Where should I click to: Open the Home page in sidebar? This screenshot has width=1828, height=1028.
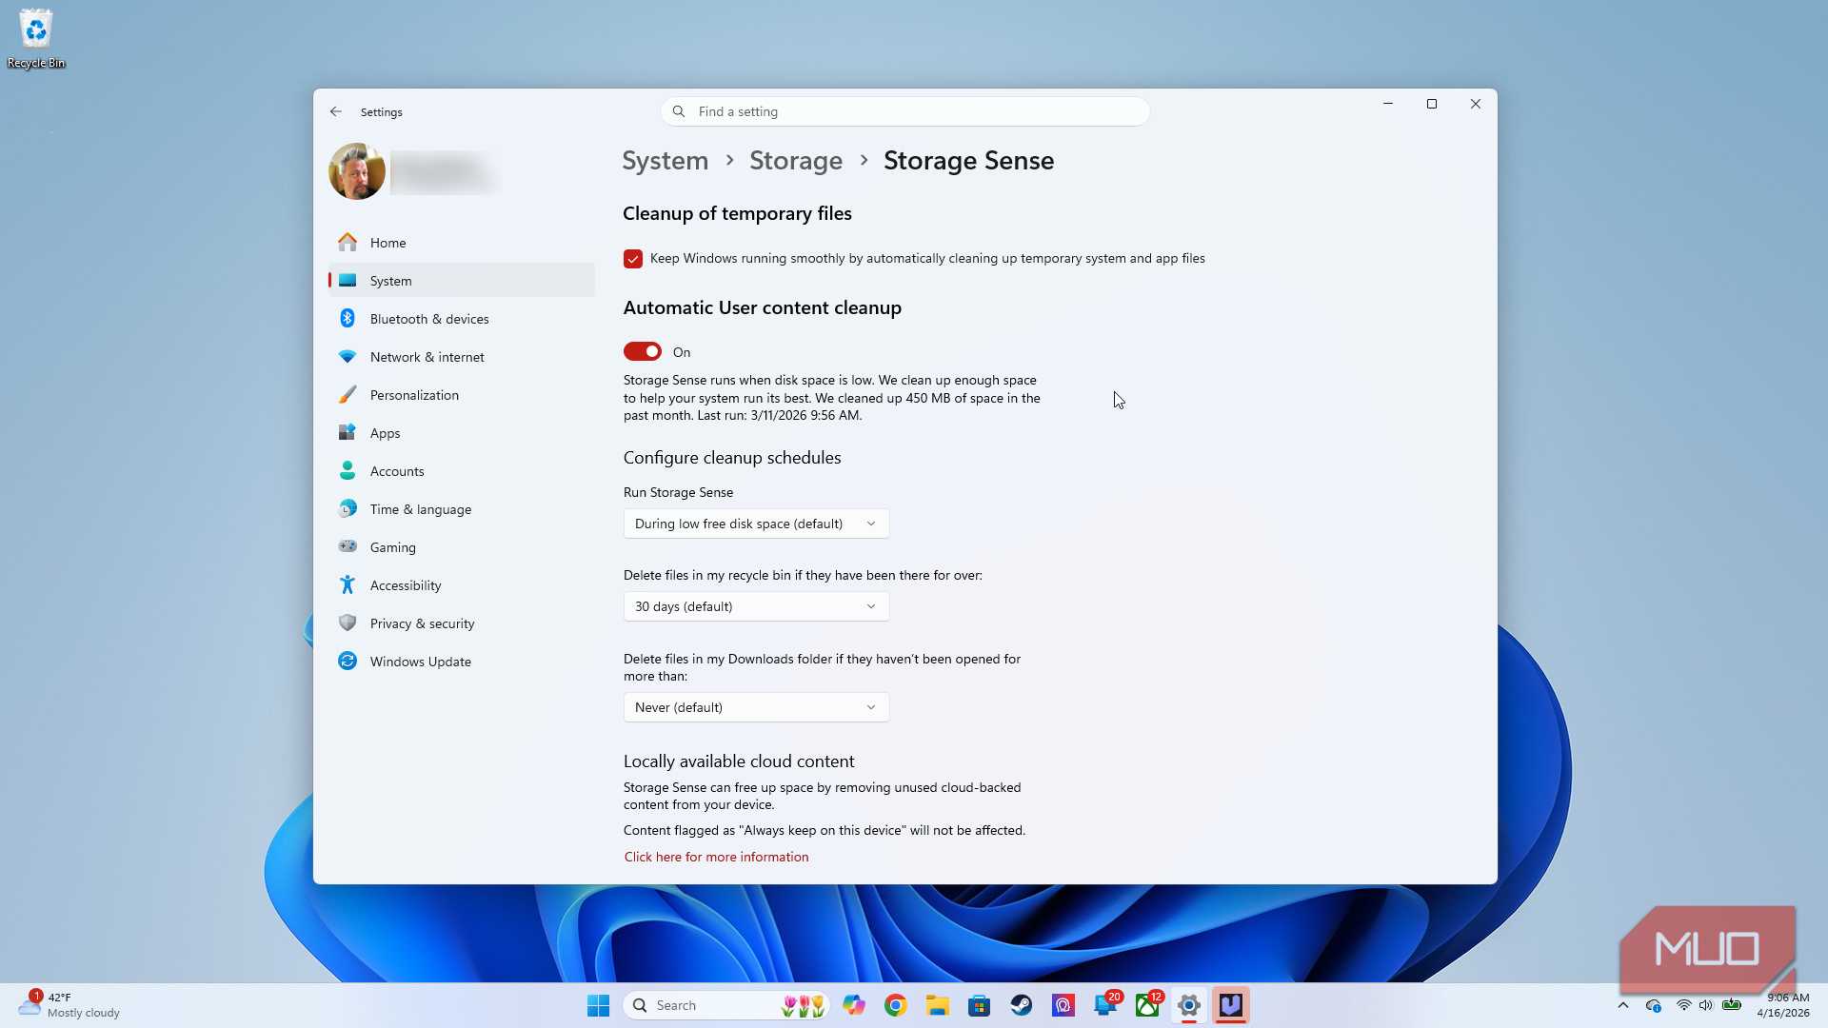coord(462,243)
